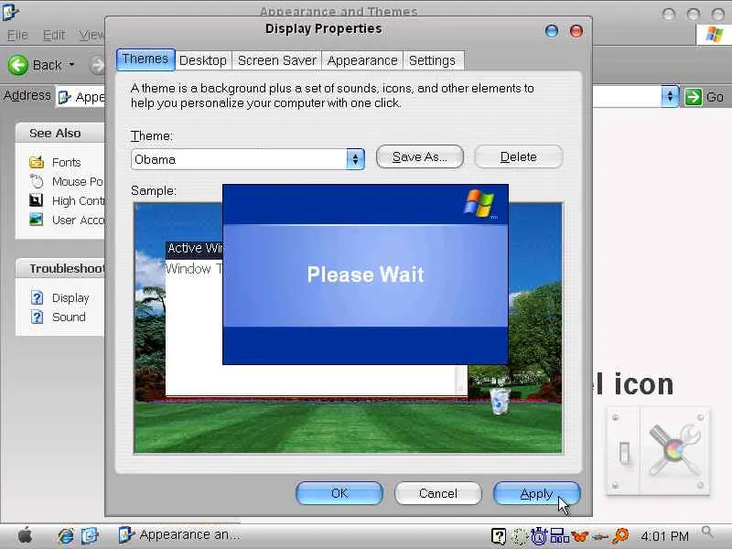Click the Display troubleshooter help icon
Screen dimensions: 732x549
[37, 297]
